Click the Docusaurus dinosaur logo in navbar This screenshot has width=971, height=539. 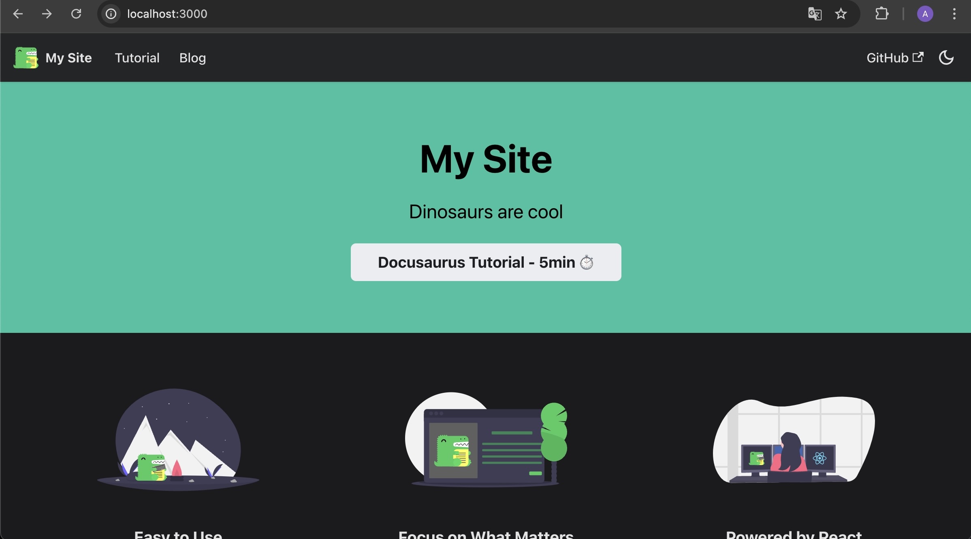point(26,58)
